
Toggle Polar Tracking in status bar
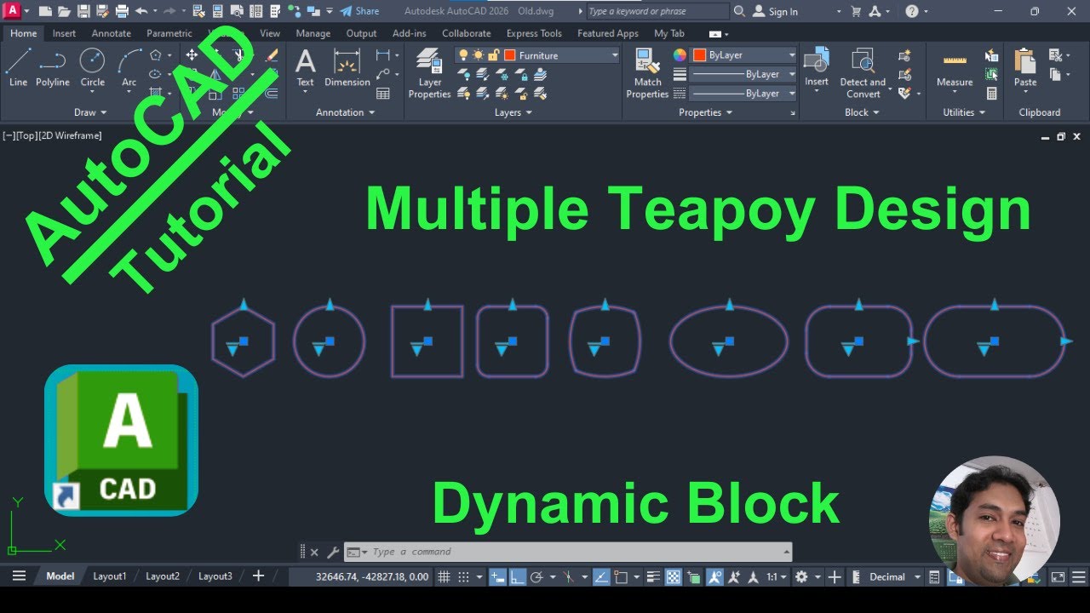[536, 576]
